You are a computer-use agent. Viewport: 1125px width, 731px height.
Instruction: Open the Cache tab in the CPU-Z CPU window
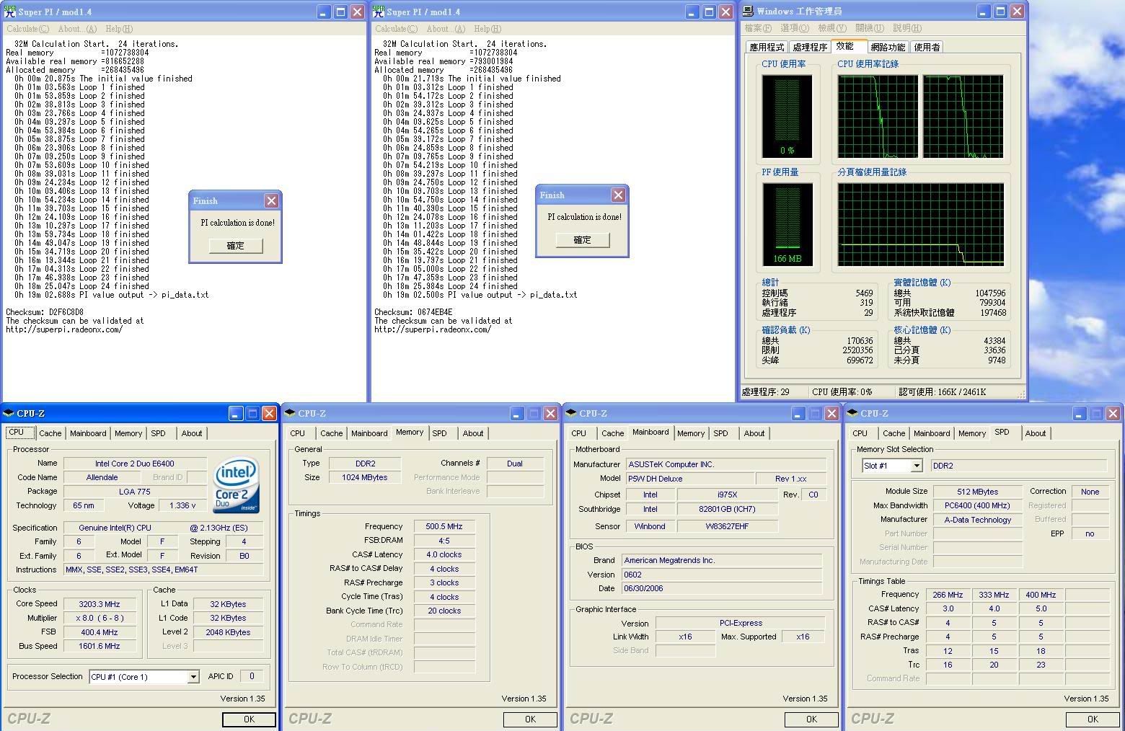pyautogui.click(x=50, y=433)
